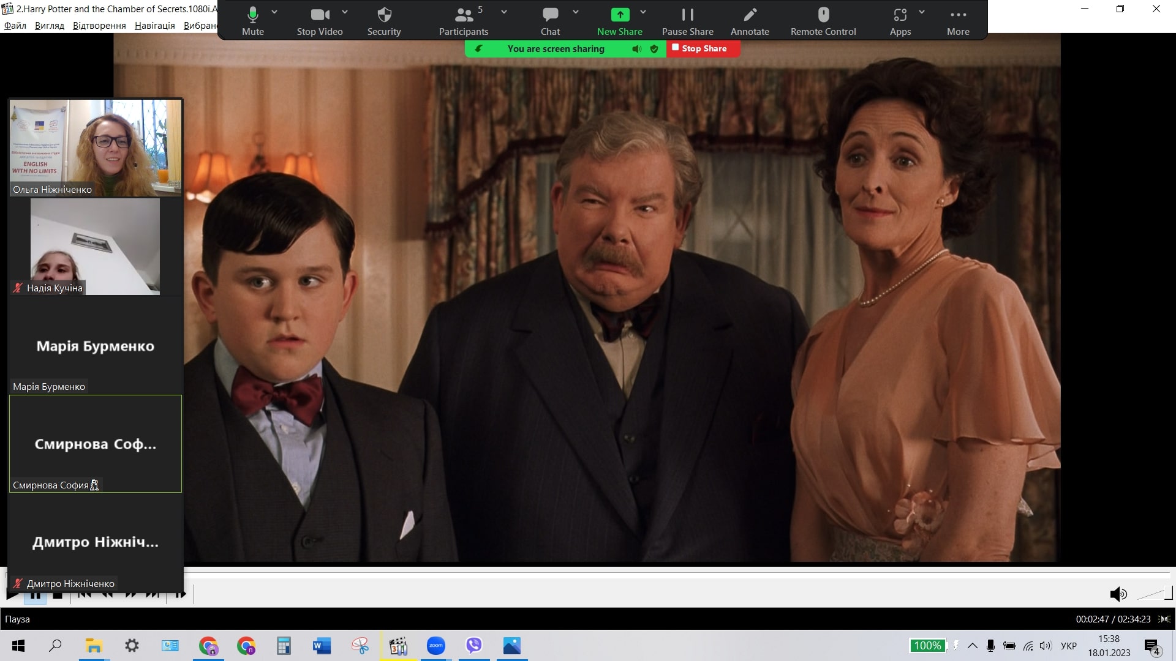Open the Participants panel

(x=464, y=21)
